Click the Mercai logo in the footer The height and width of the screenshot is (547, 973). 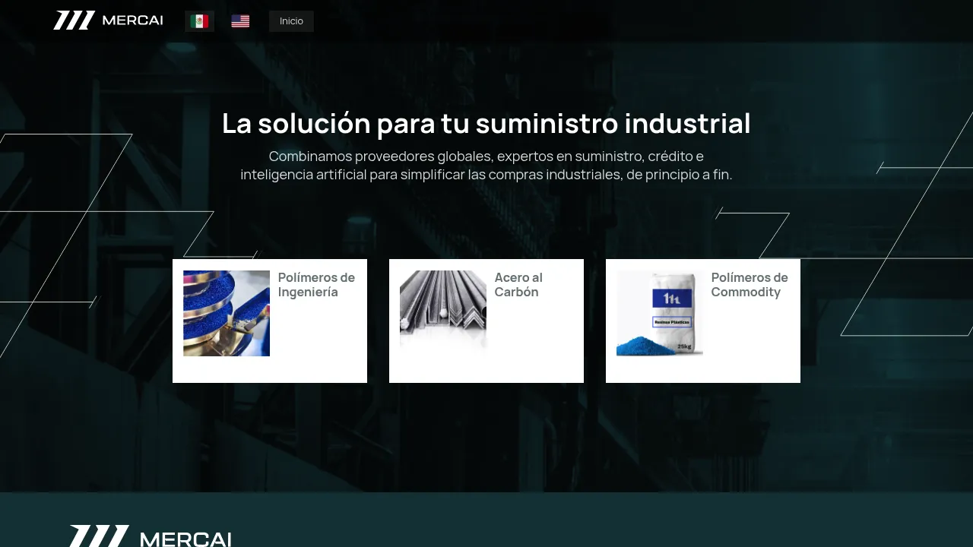(150, 536)
